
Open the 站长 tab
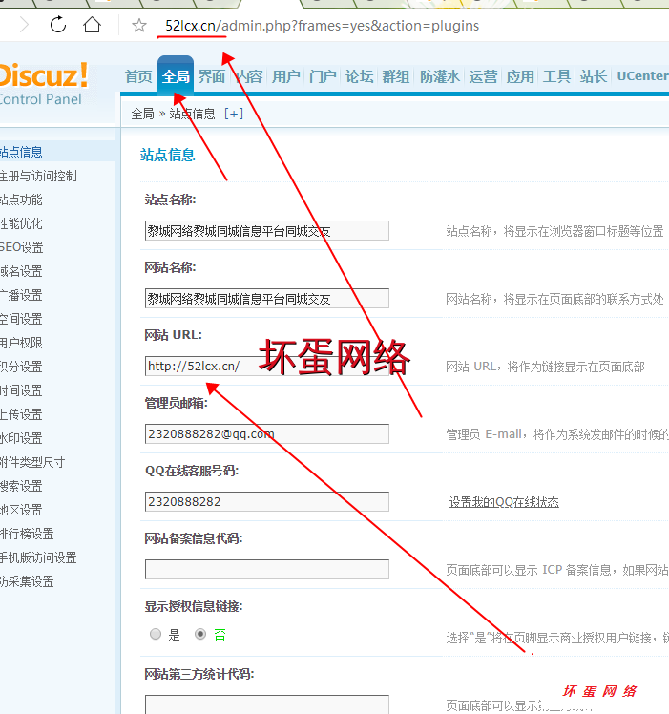(594, 76)
